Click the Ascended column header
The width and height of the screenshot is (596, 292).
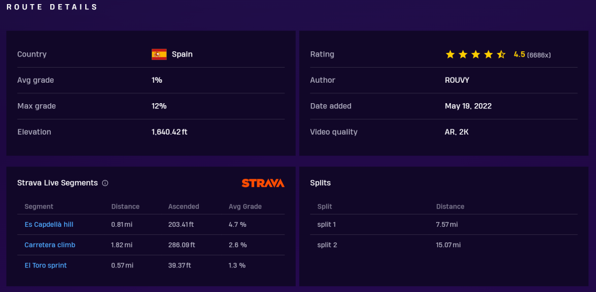pyautogui.click(x=184, y=206)
